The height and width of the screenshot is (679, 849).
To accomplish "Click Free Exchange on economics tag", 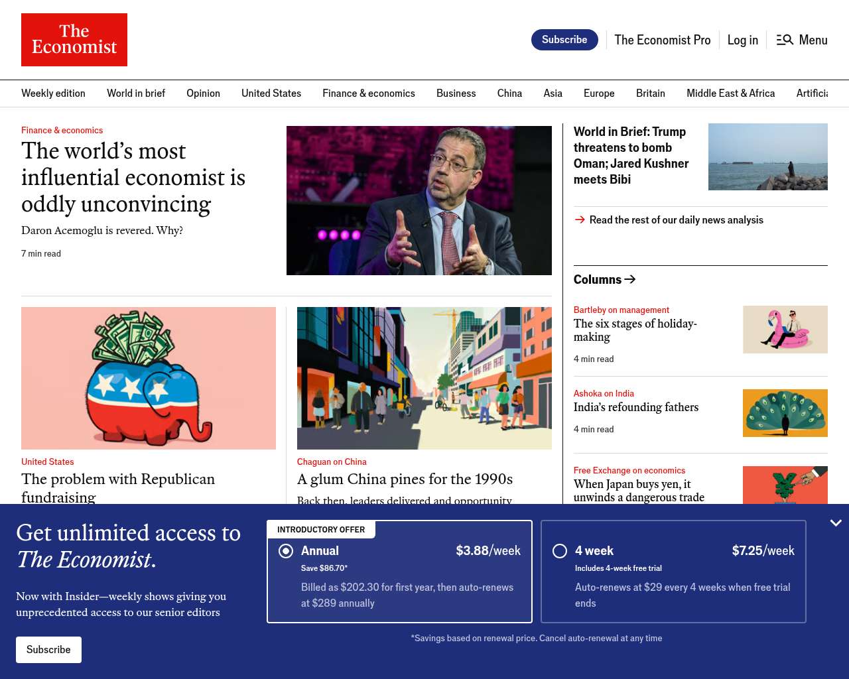I will tap(629, 470).
